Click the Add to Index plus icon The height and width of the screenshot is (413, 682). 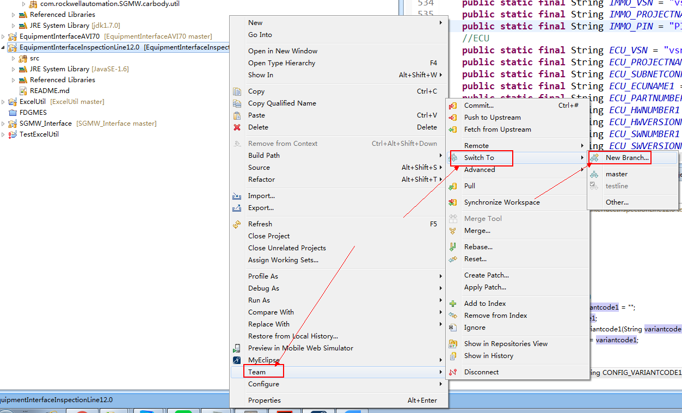tap(453, 304)
